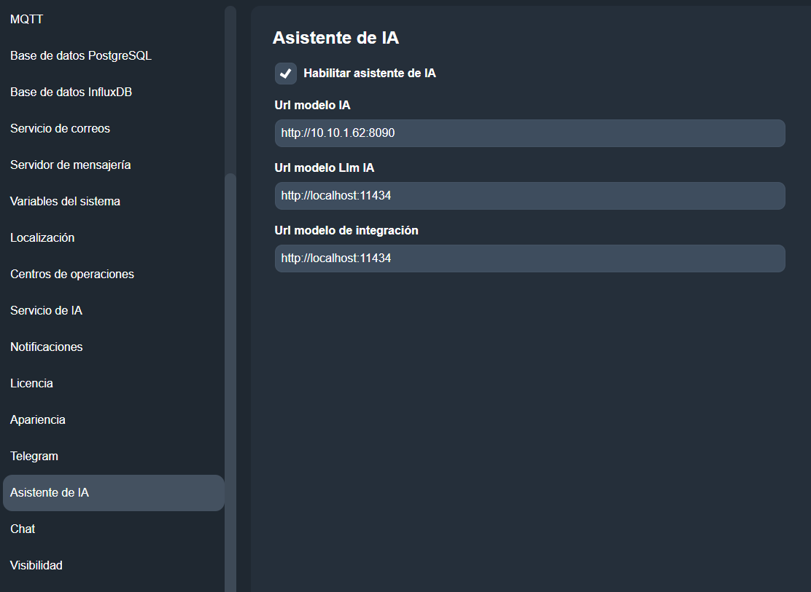Open Variables del sistema section
Image resolution: width=811 pixels, height=592 pixels.
tap(65, 202)
